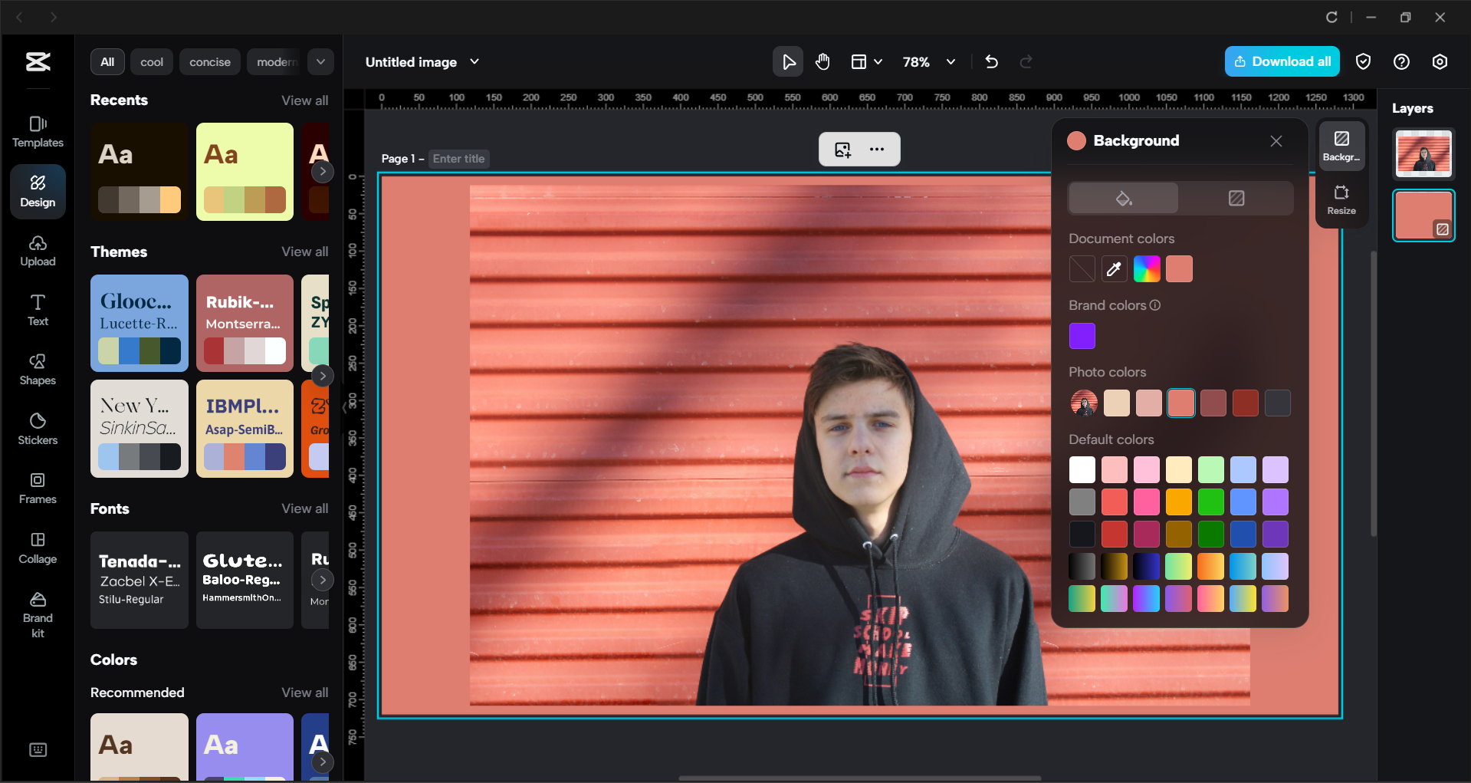Open the keyboard shortcuts icon at bottom left
The height and width of the screenshot is (783, 1471).
(x=38, y=749)
